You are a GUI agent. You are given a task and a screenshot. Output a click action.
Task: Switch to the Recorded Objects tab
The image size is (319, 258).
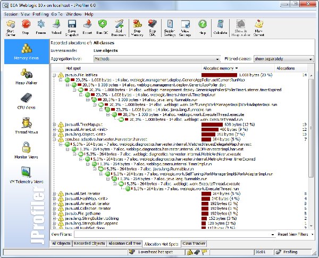point(89,243)
